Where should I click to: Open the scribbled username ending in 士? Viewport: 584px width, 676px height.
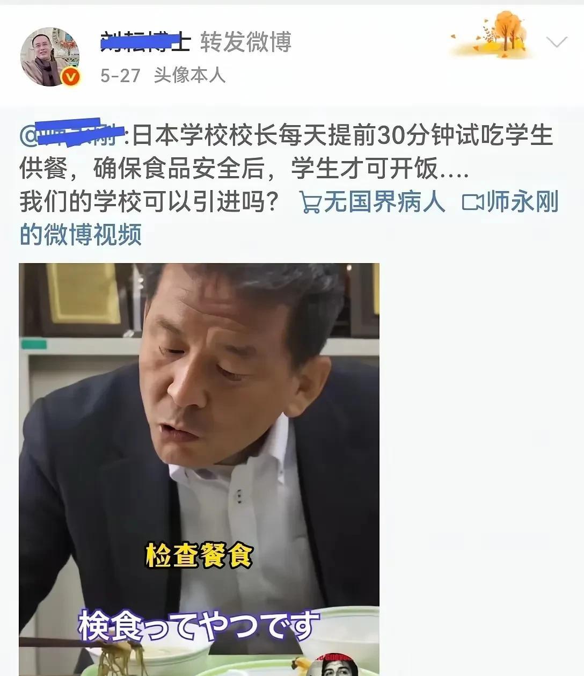point(145,42)
